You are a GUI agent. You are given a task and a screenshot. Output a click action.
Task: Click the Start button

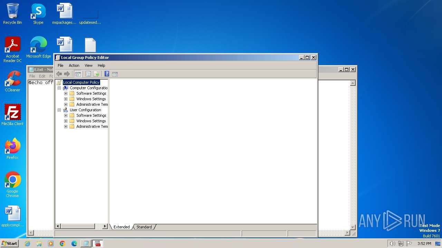(10, 244)
